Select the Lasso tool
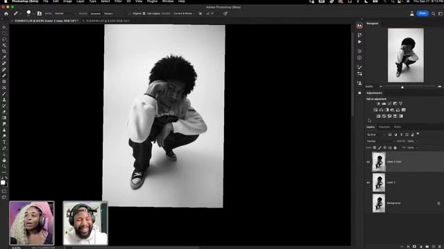444x249 pixels. [x=4, y=39]
